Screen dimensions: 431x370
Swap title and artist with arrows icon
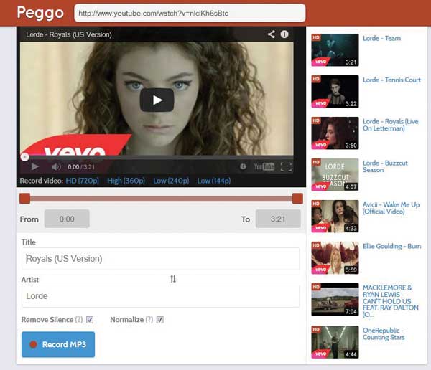pos(173,279)
